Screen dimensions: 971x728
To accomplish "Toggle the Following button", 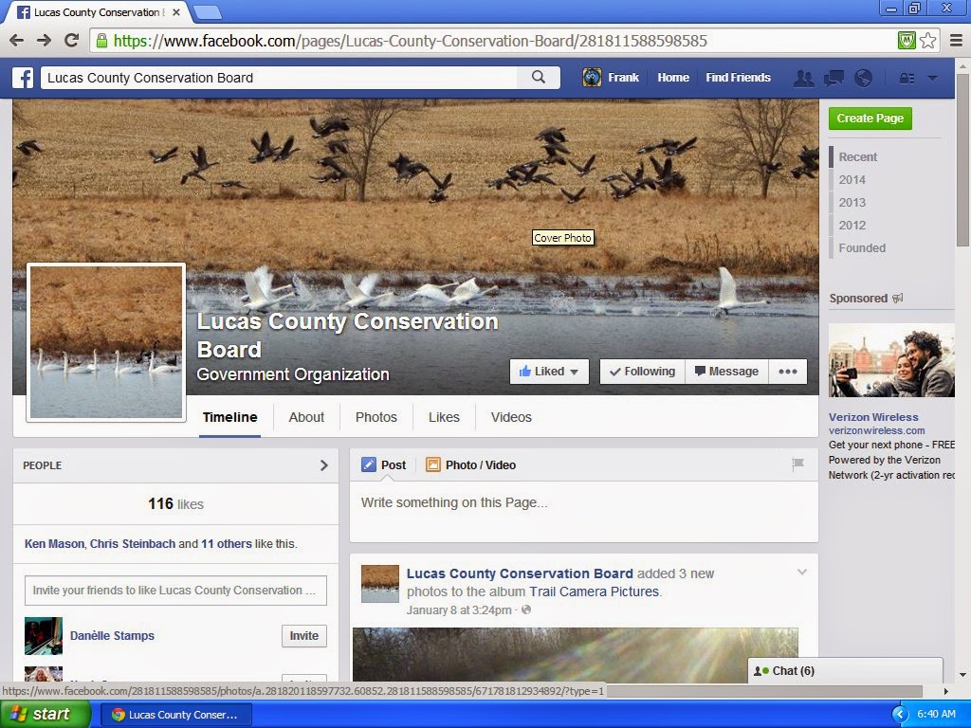I will click(x=642, y=372).
